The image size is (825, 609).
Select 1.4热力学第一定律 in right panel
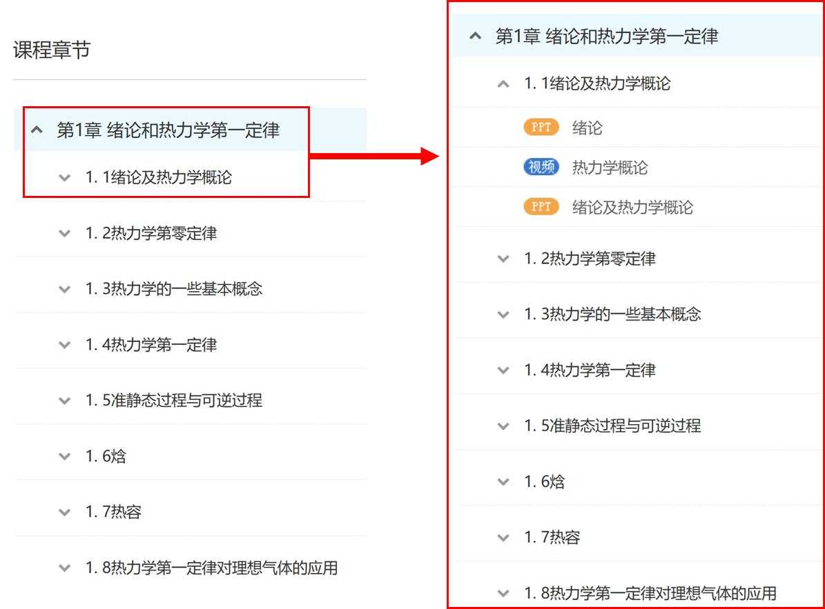coord(590,370)
